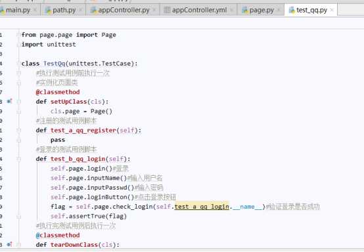Screen dimensions: 364x252
Task: Click the override gutter icon beside tearDownClass
Action: coord(9,244)
